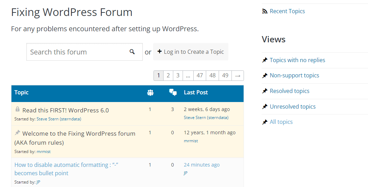Click Log in to Create a Topic button
Image resolution: width=368 pixels, height=187 pixels.
click(x=191, y=52)
